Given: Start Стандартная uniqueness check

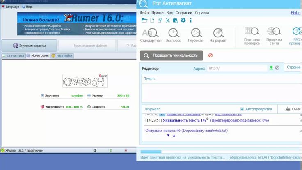Looking at the screenshot, I should pyautogui.click(x=151, y=35).
